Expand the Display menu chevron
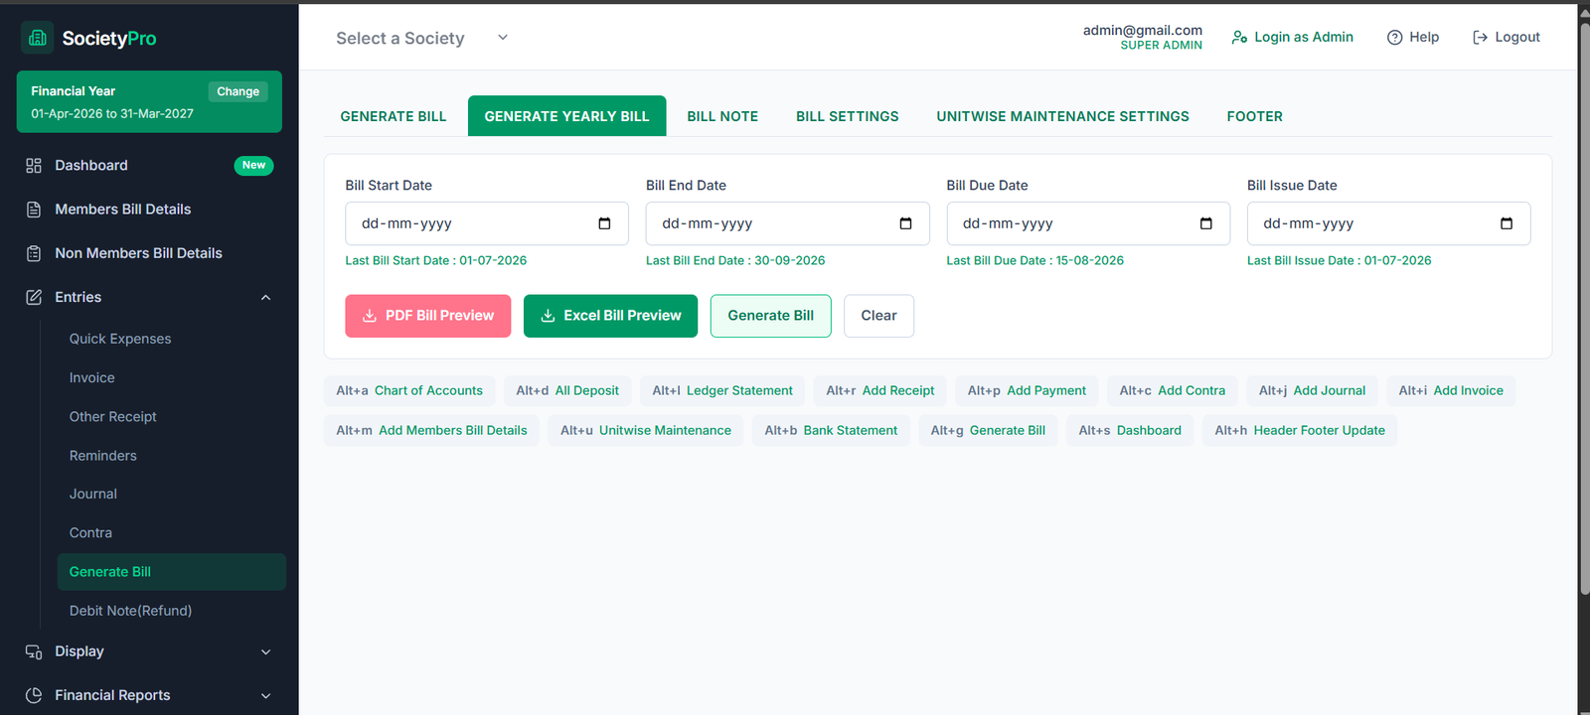The height and width of the screenshot is (715, 1590). [x=265, y=652]
